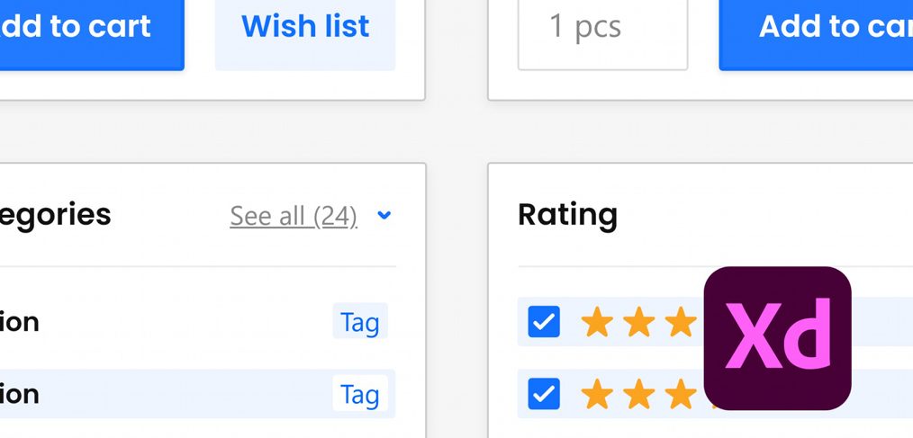Click the Adobe Xd logo icon
Image resolution: width=913 pixels, height=438 pixels.
tap(777, 338)
